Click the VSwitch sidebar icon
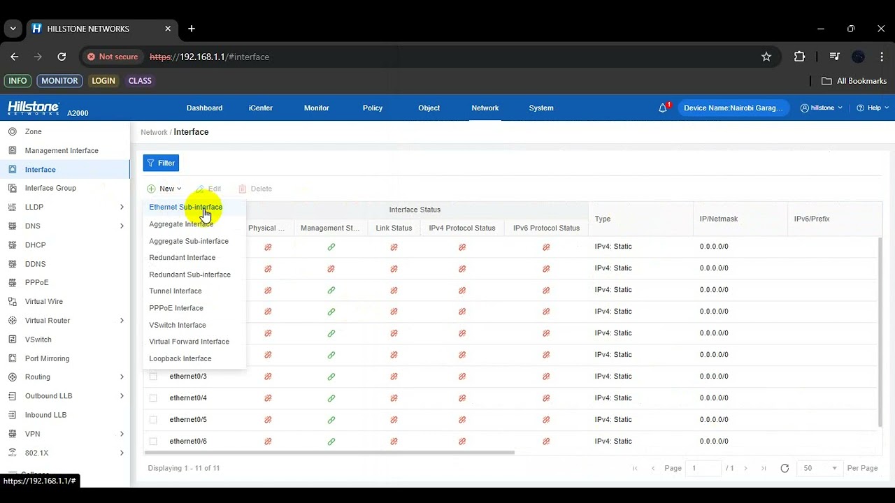 pyautogui.click(x=12, y=339)
